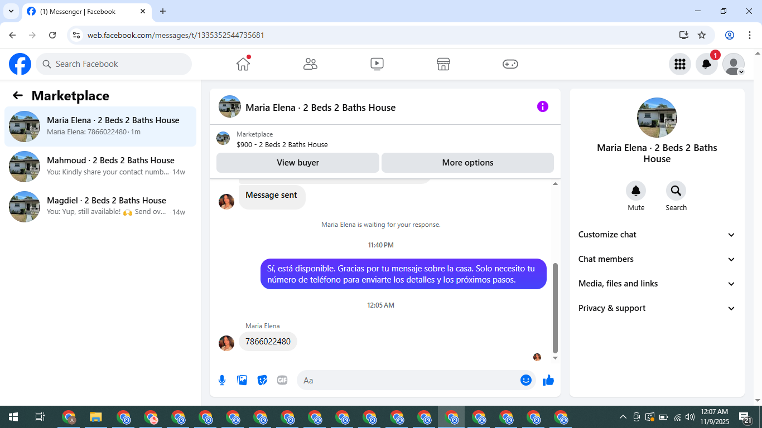Image resolution: width=762 pixels, height=428 pixels.
Task: Expand Customize chat section
Action: tap(657, 235)
